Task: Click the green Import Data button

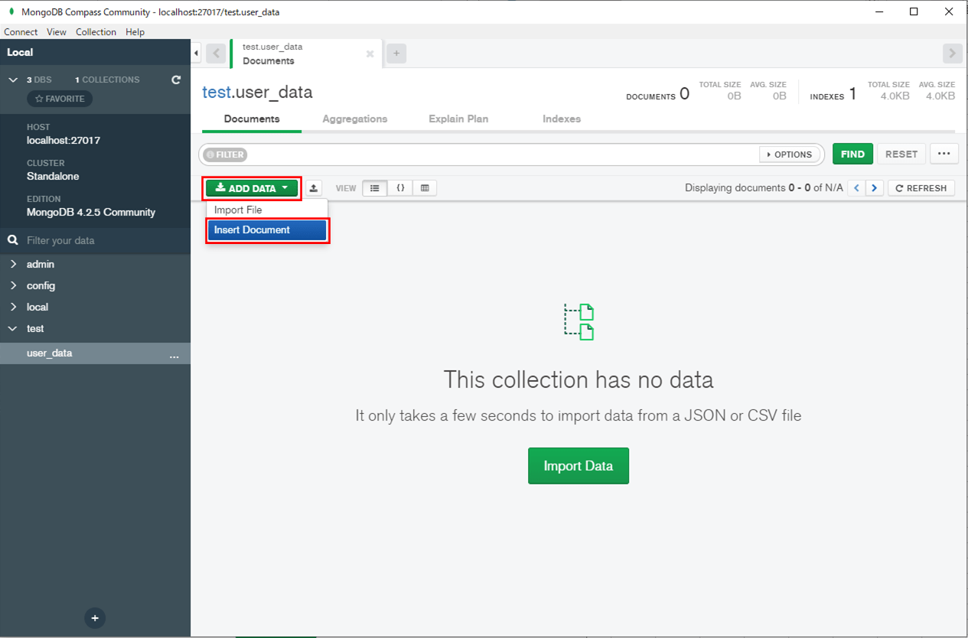Action: click(x=578, y=465)
